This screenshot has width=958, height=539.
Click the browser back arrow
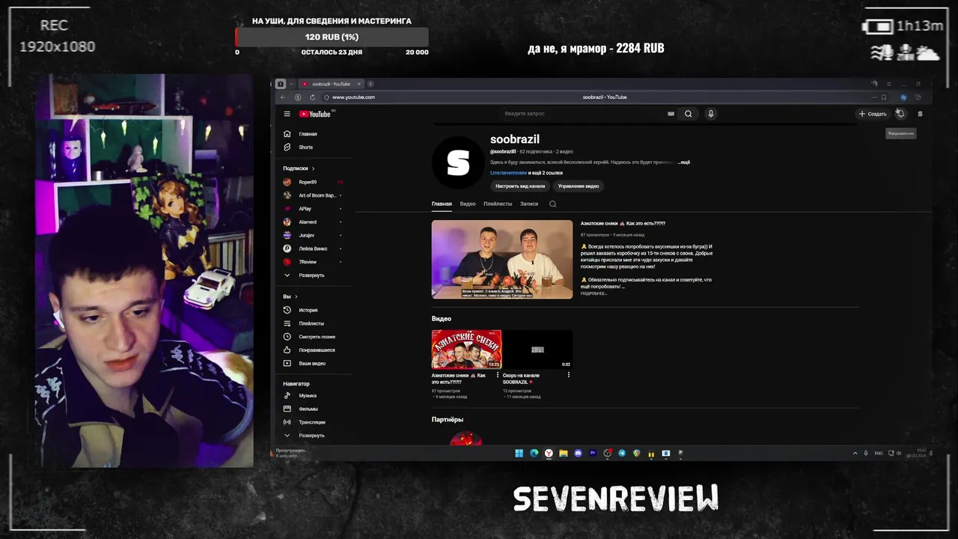pos(283,97)
